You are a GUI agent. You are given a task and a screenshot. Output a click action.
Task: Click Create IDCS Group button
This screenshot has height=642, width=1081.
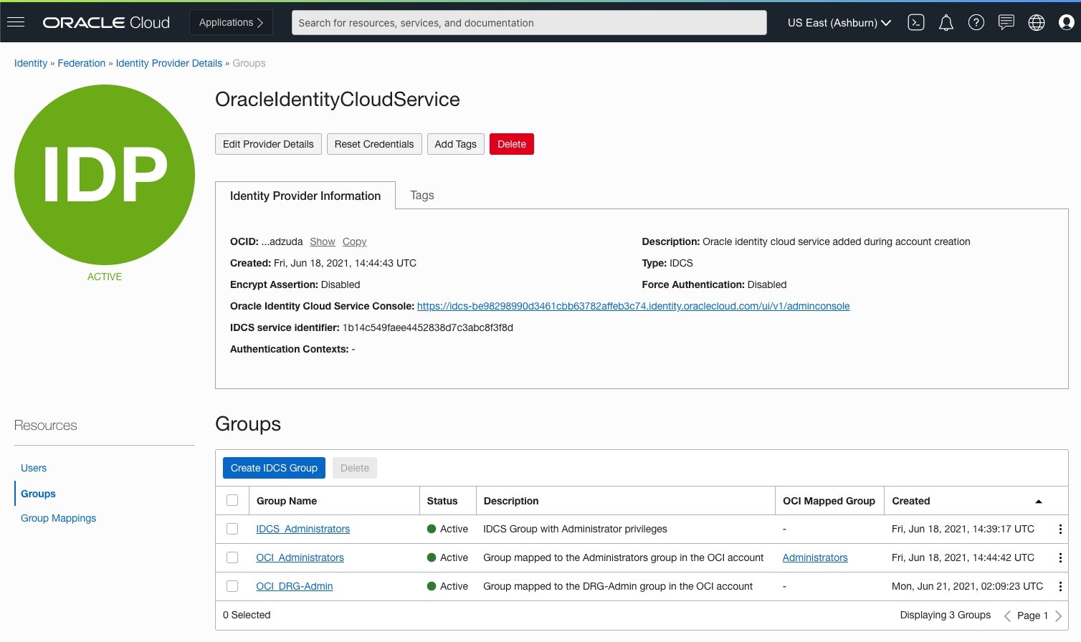(x=274, y=468)
